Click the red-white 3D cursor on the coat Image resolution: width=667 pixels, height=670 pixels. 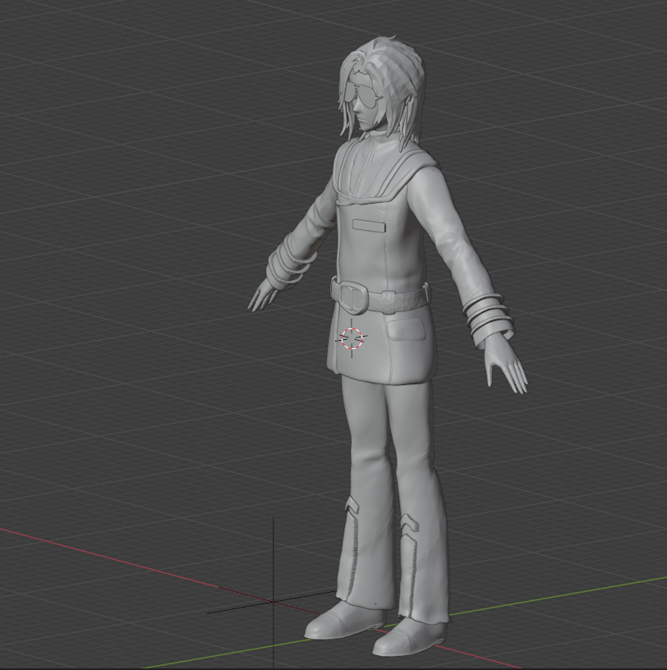[352, 338]
